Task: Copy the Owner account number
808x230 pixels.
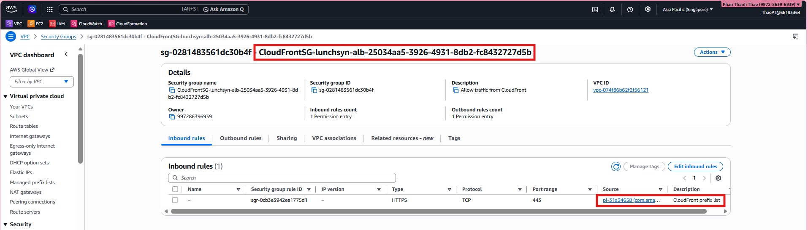Action: (172, 116)
